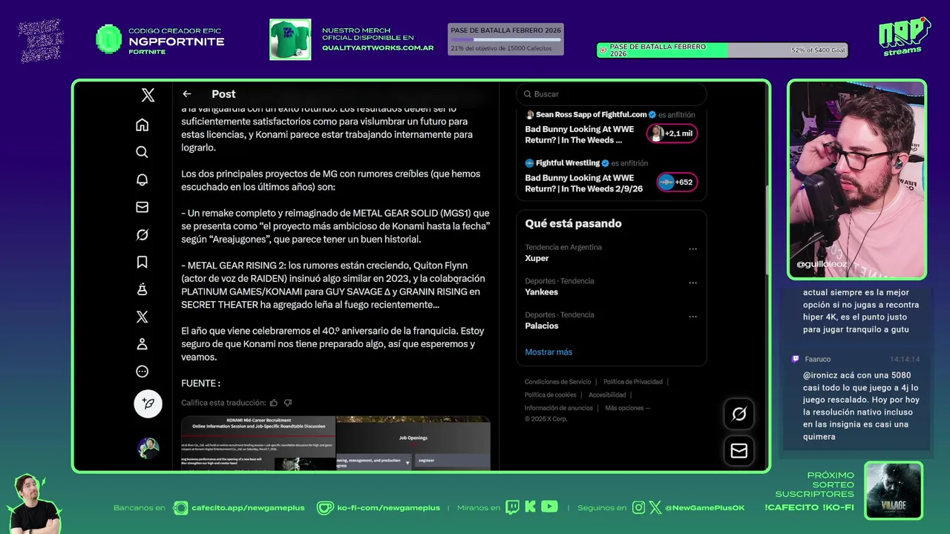Click the $400 Goal progress bar
The height and width of the screenshot is (534, 950).
coord(722,50)
